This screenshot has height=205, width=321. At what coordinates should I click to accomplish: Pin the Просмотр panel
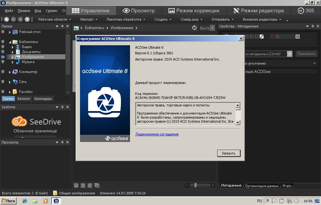(x=62, y=142)
